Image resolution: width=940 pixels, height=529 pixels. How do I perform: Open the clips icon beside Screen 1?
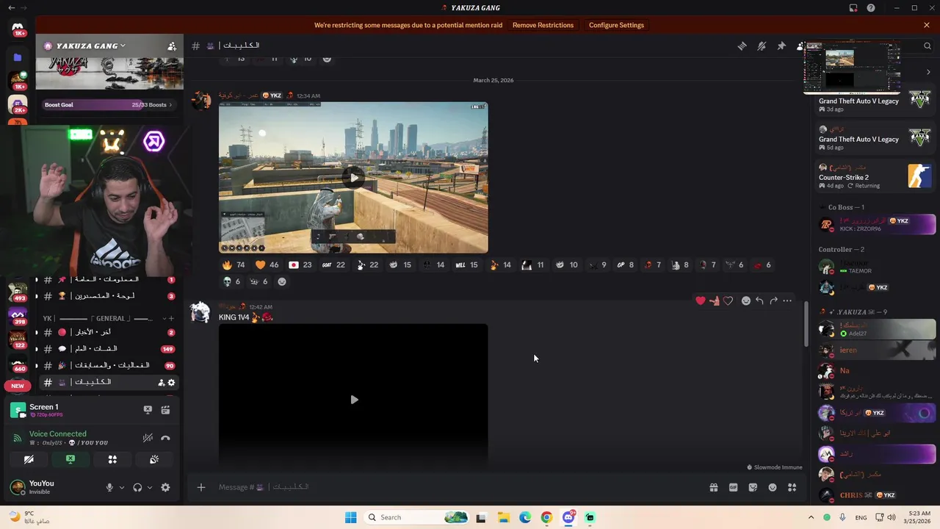[166, 410]
